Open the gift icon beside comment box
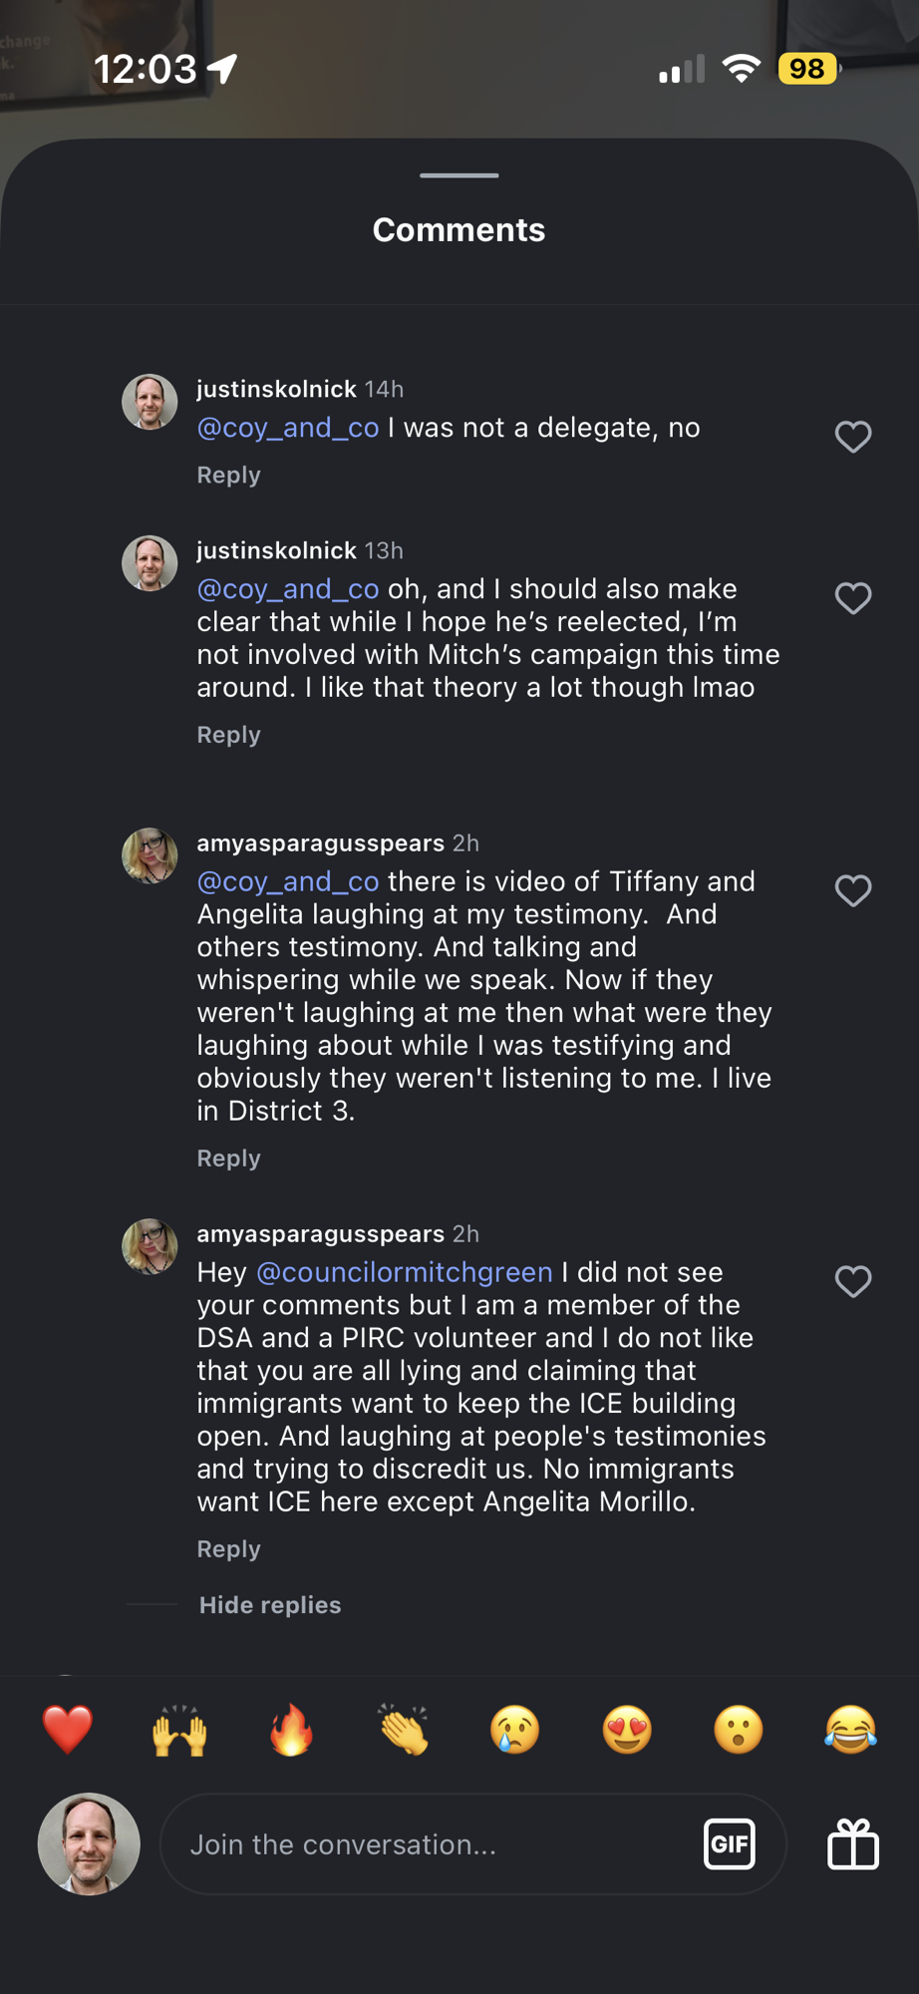The width and height of the screenshot is (919, 1994). [853, 1844]
